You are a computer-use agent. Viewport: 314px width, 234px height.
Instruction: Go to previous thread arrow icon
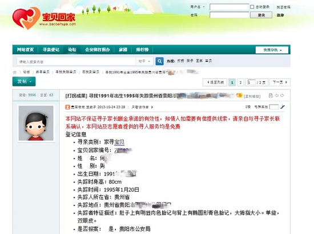click(x=277, y=96)
